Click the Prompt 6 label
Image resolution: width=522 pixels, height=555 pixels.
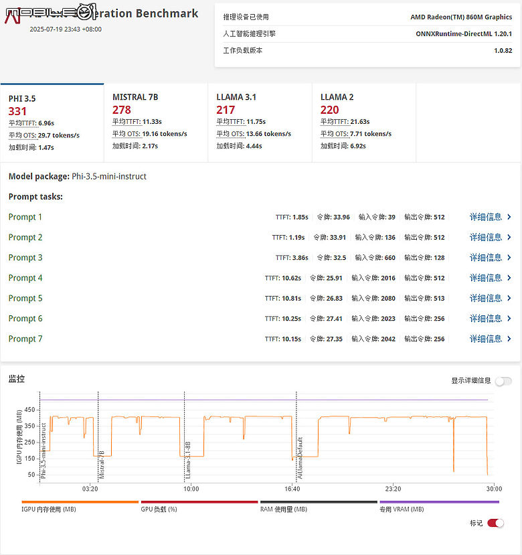(x=25, y=318)
